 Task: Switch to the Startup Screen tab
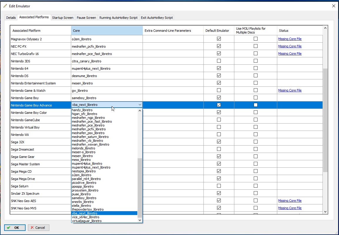click(x=63, y=18)
